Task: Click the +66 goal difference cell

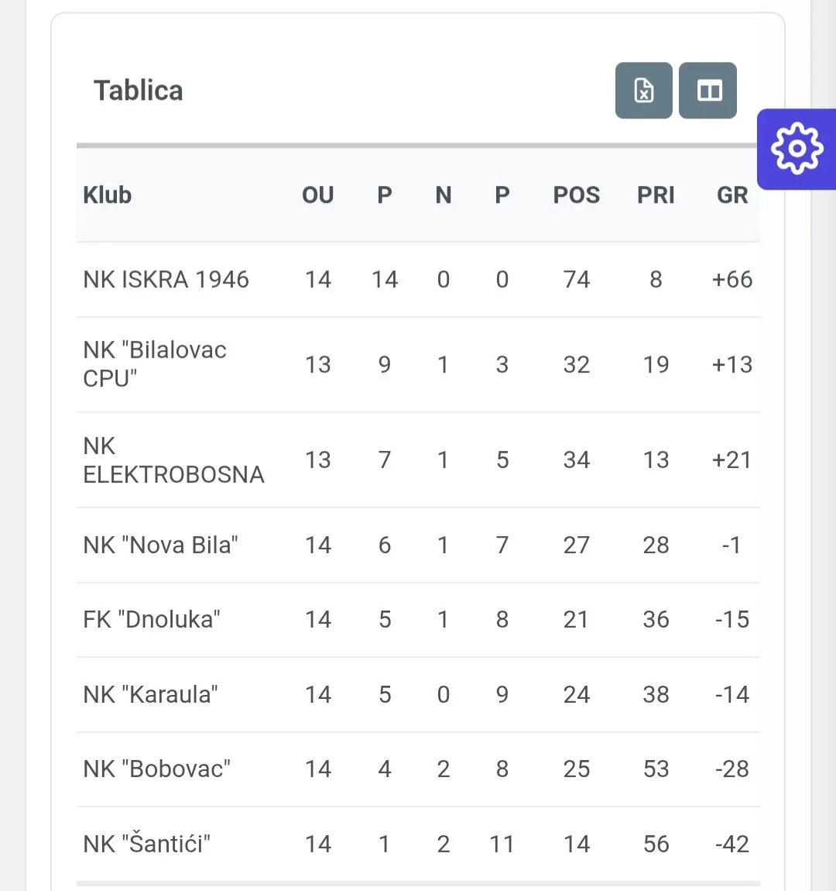Action: (x=732, y=280)
